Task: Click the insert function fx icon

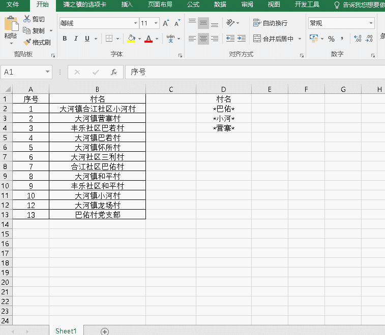Action: pyautogui.click(x=114, y=72)
